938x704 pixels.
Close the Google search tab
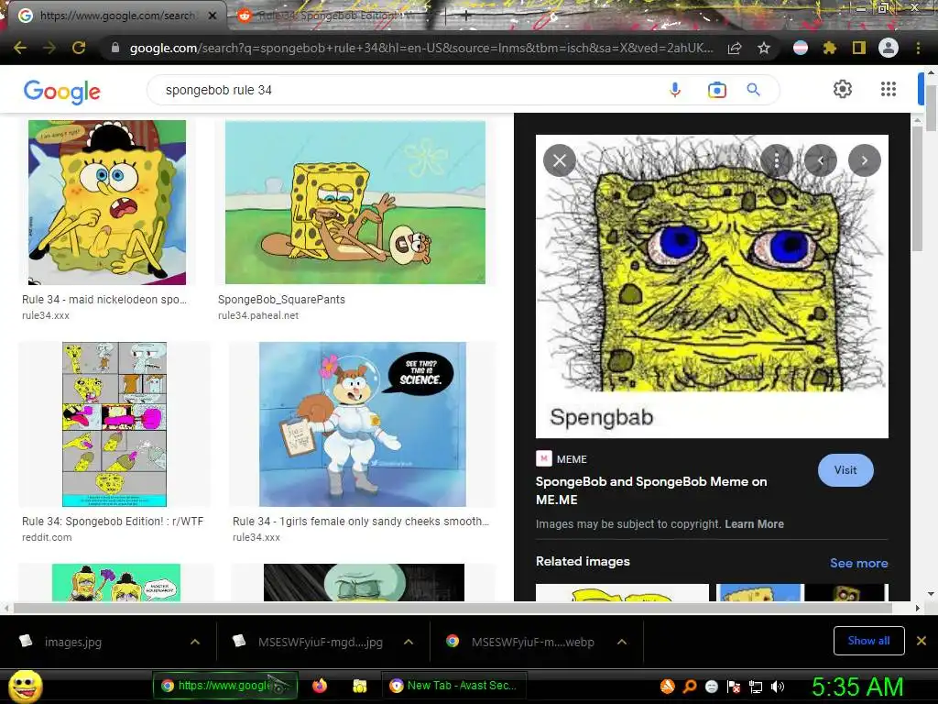[213, 16]
